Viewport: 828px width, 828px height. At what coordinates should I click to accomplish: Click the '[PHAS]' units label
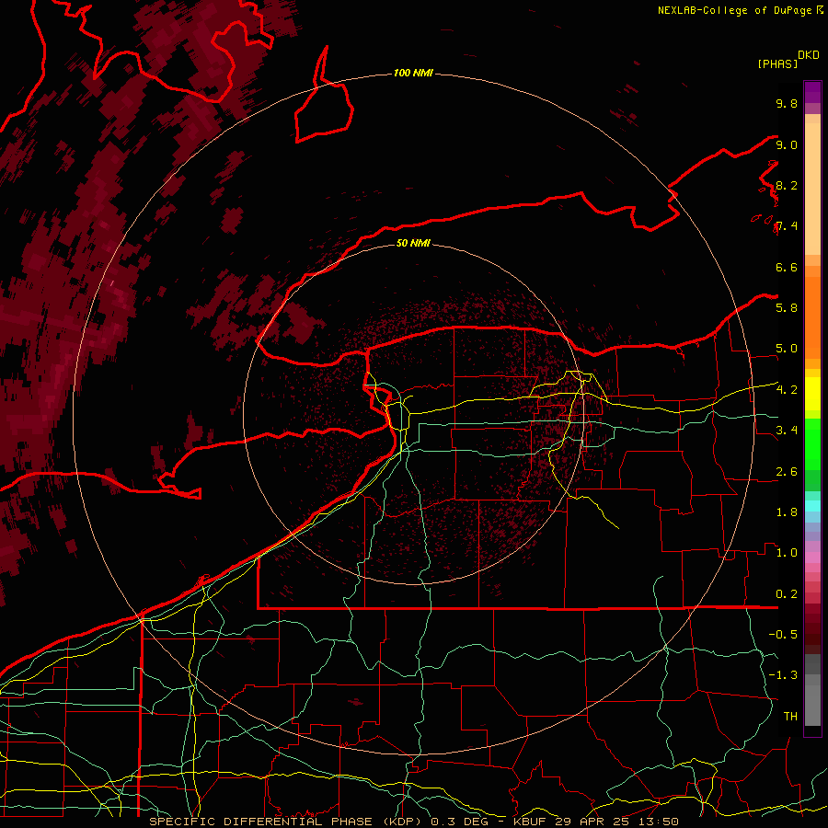(777, 64)
